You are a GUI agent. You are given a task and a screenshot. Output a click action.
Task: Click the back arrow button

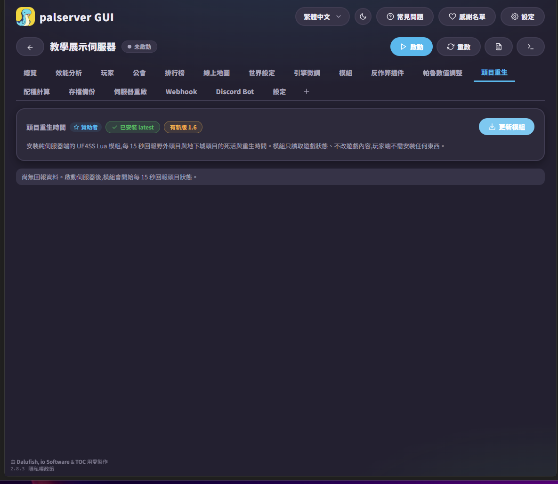[x=30, y=47]
